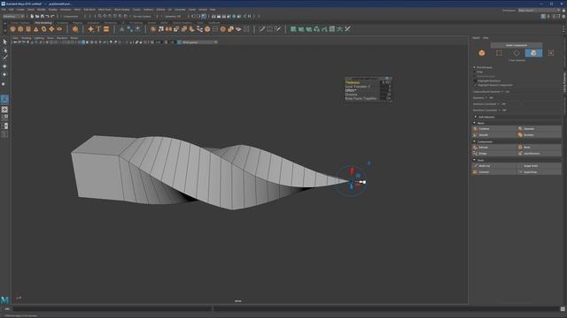
Task: Click the Multi-Component button
Action: coord(517,45)
